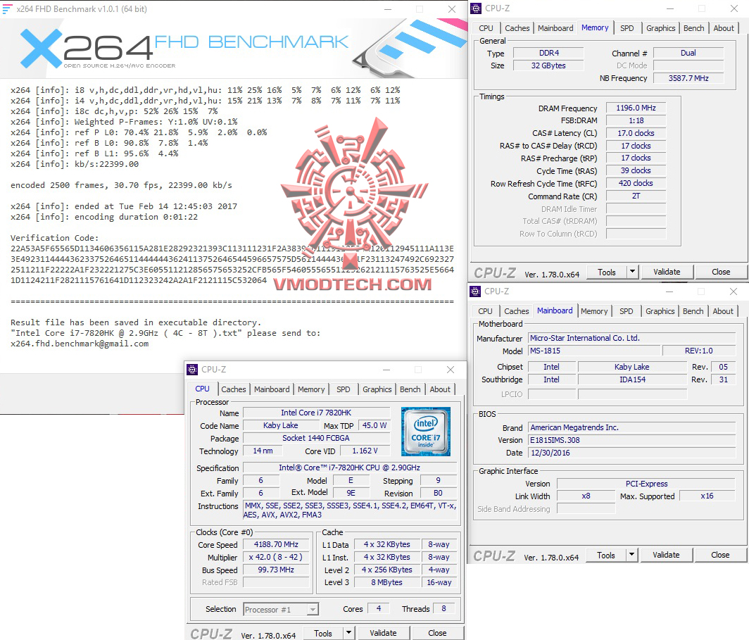Open Caches tab in bottom CPU-Z window
749x640 pixels.
pos(234,389)
